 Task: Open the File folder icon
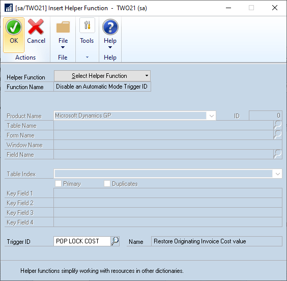[63, 27]
